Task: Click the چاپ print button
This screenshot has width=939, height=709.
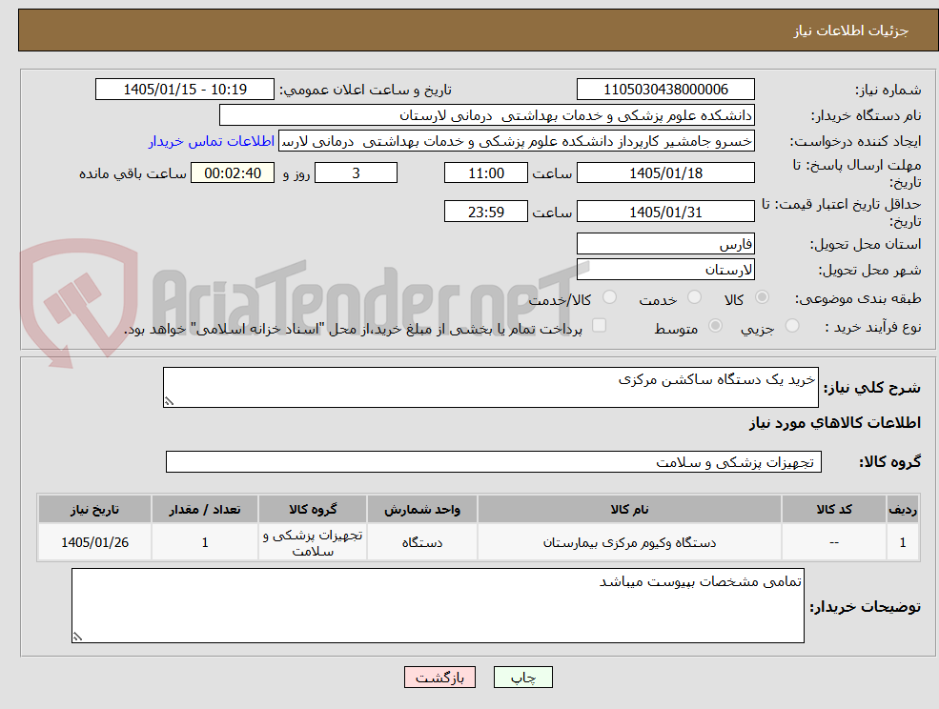Action: (x=522, y=678)
